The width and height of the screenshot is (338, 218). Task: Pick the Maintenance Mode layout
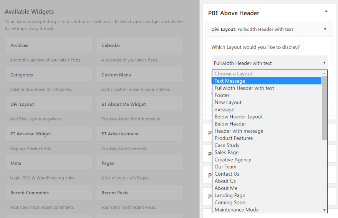267,210
